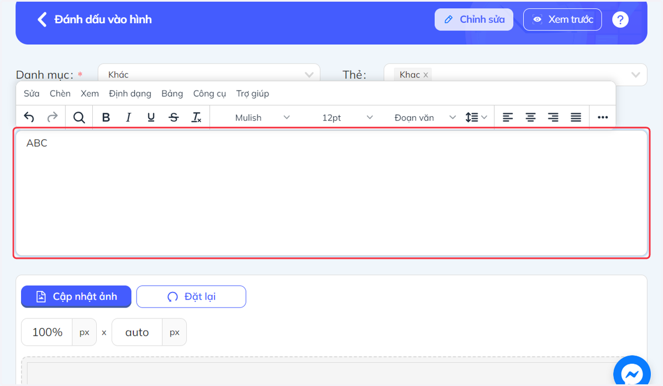This screenshot has height=386, width=663.
Task: Toggle strikethrough formatting
Action: point(173,117)
